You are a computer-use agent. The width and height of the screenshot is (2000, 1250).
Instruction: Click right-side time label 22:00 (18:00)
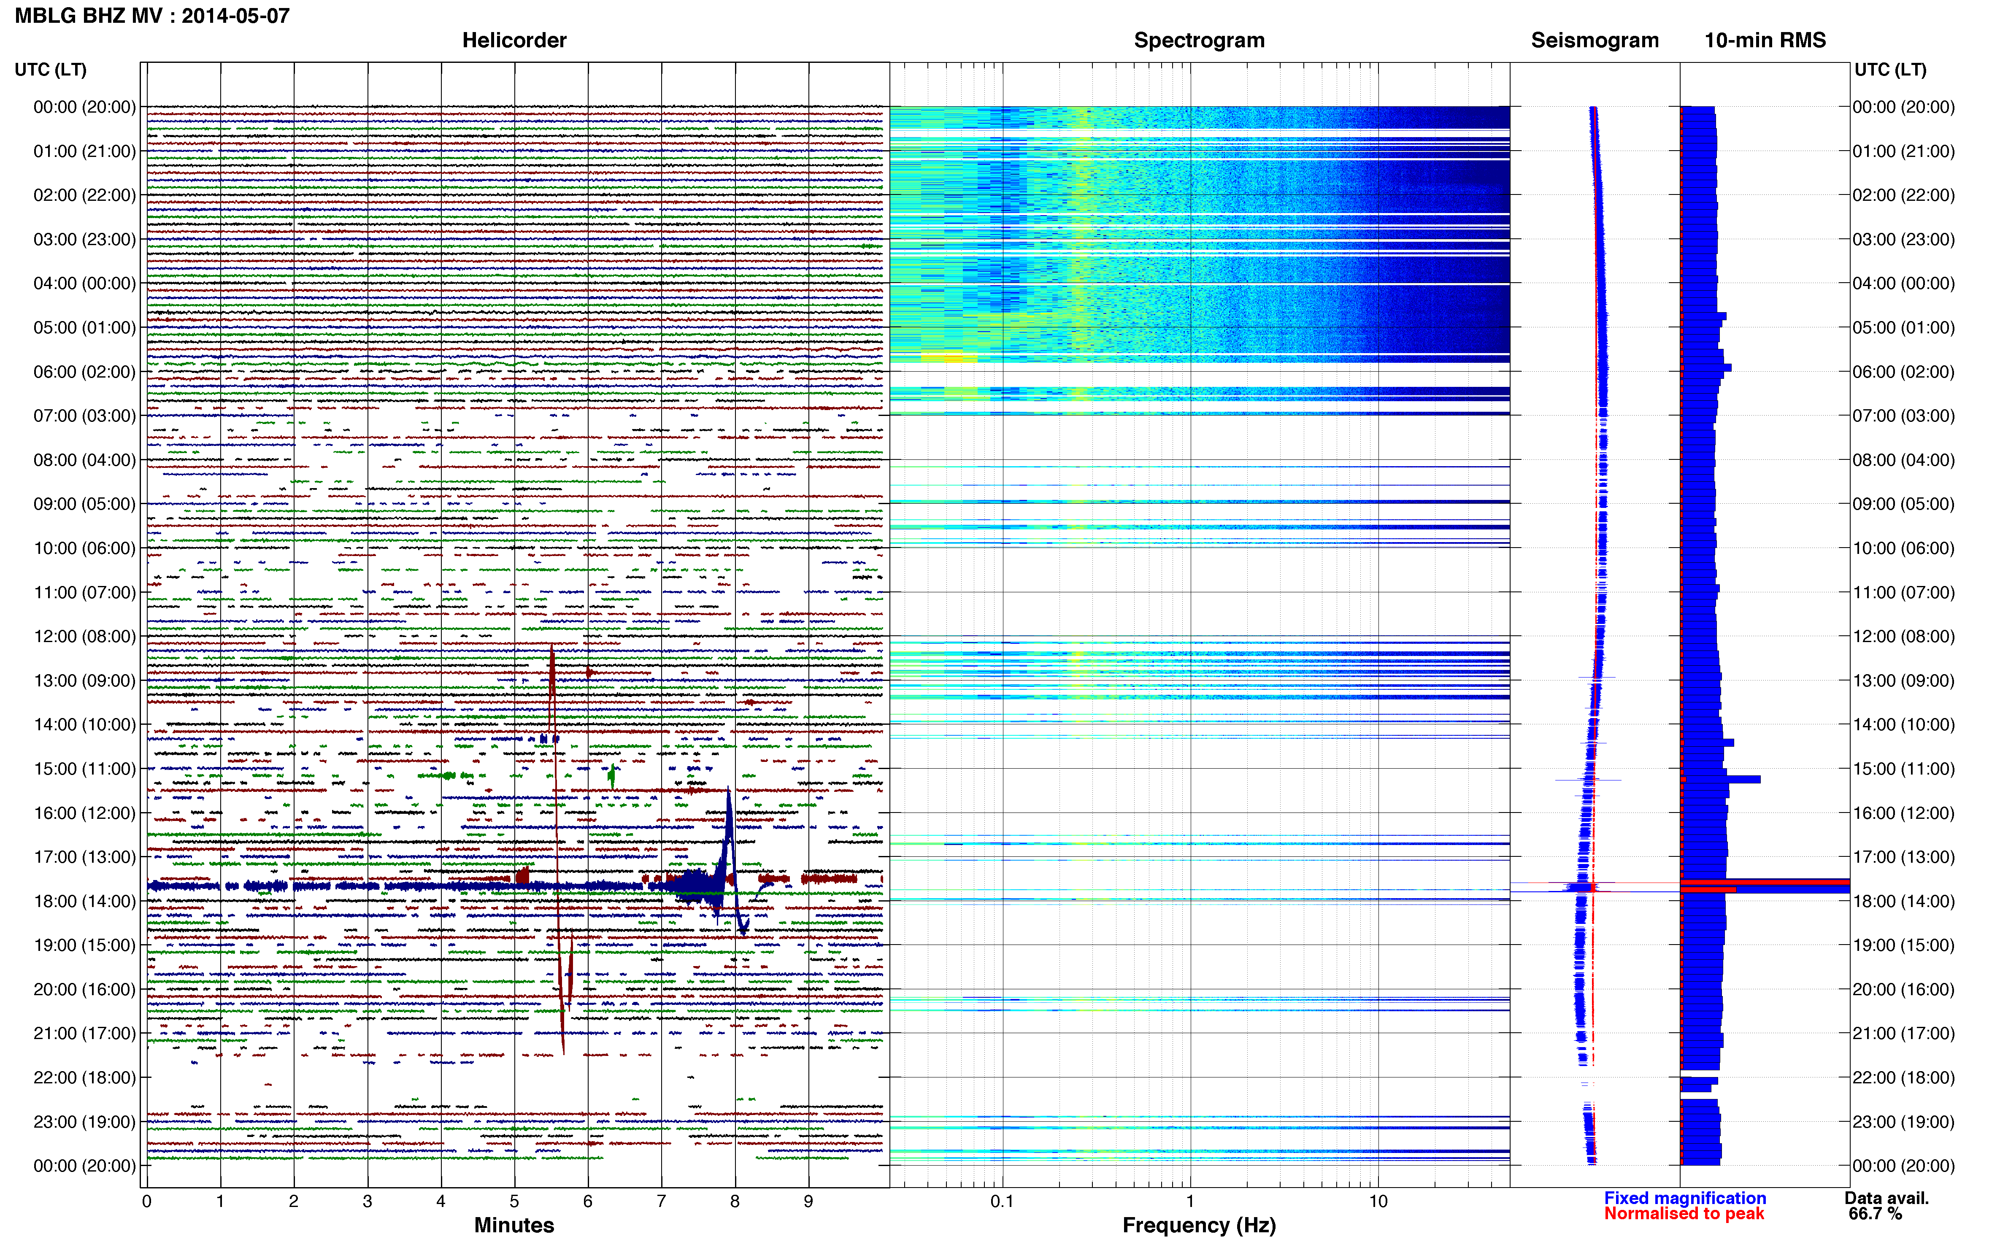click(1904, 1078)
